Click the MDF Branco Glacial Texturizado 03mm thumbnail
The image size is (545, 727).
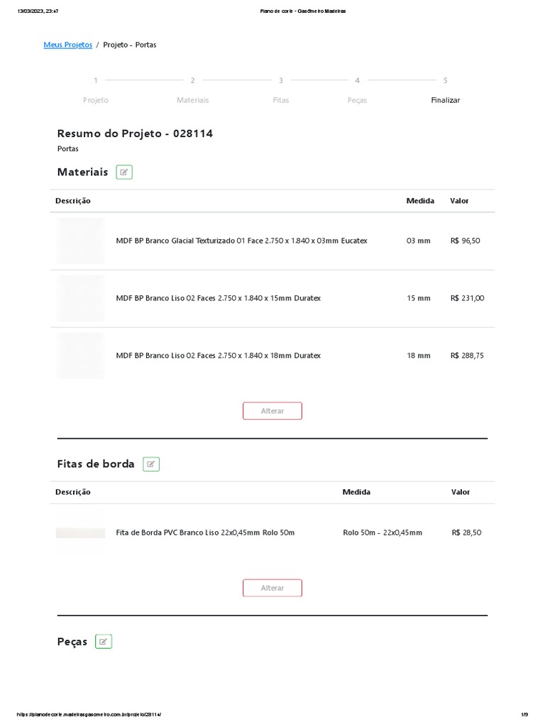coord(81,241)
